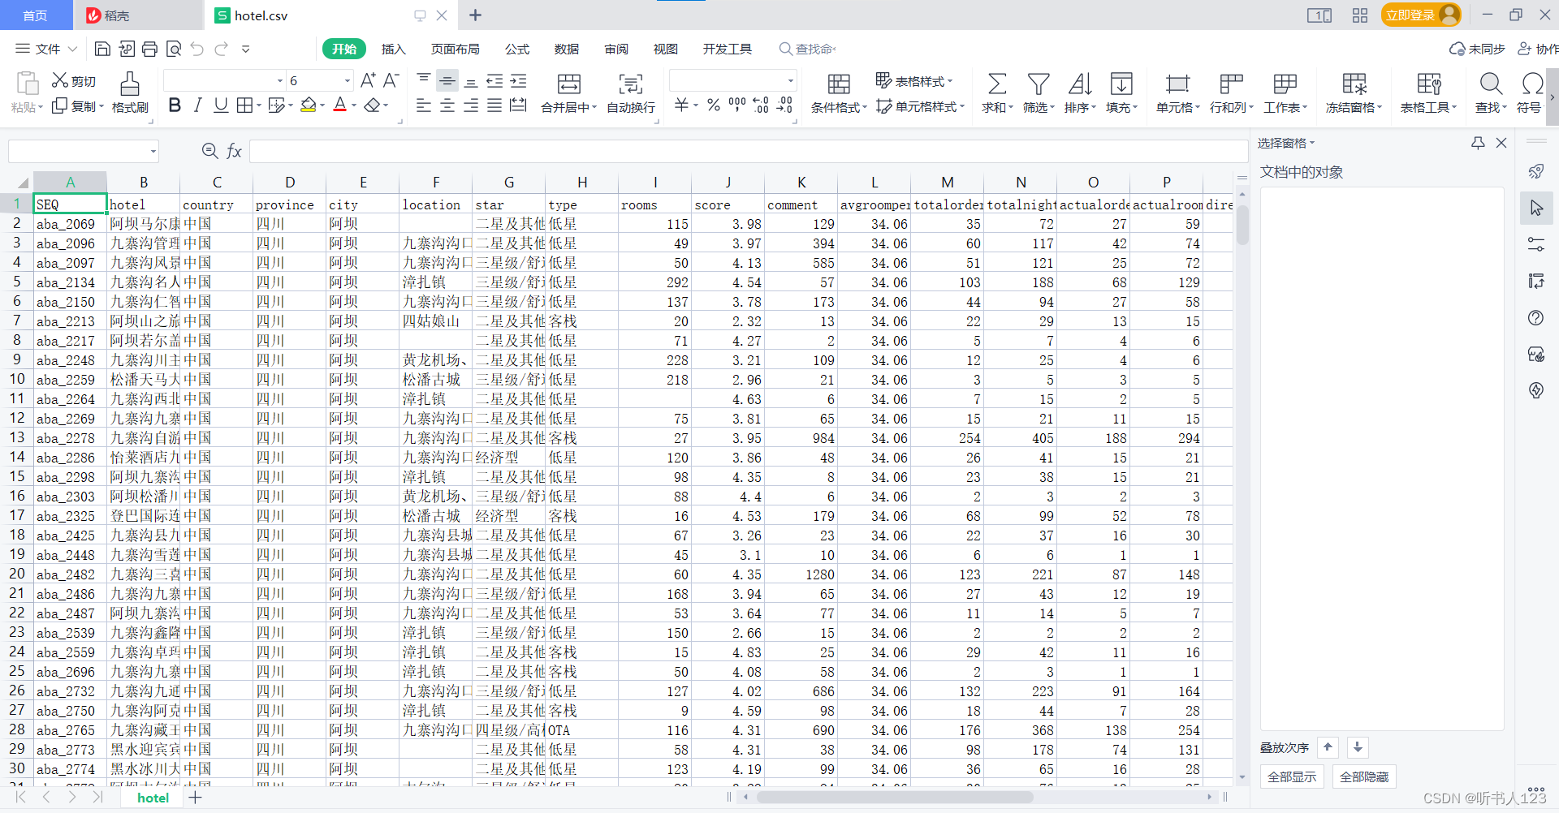The image size is (1559, 813).
Task: Toggle italic formatting
Action: [x=196, y=105]
